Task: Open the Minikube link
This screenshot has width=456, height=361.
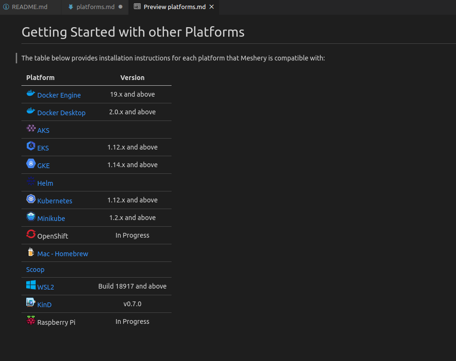Action: pos(51,219)
